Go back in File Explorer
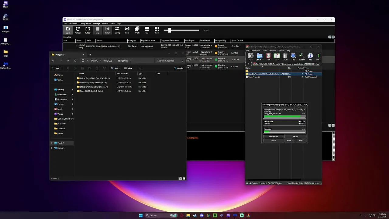389x219 pixels. (x=53, y=61)
